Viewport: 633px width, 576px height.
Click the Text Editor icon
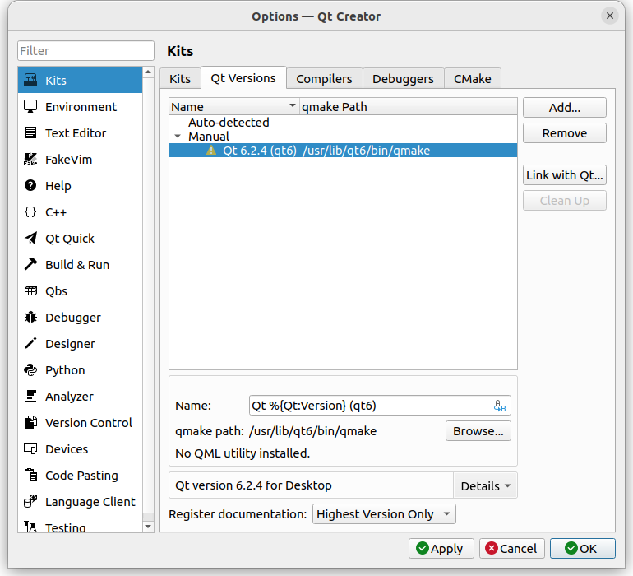[x=30, y=132]
